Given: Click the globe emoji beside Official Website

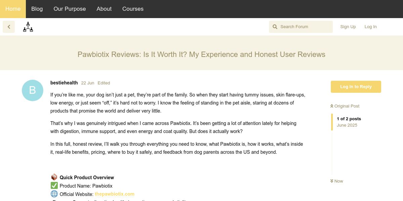Looking at the screenshot, I should 54,194.
